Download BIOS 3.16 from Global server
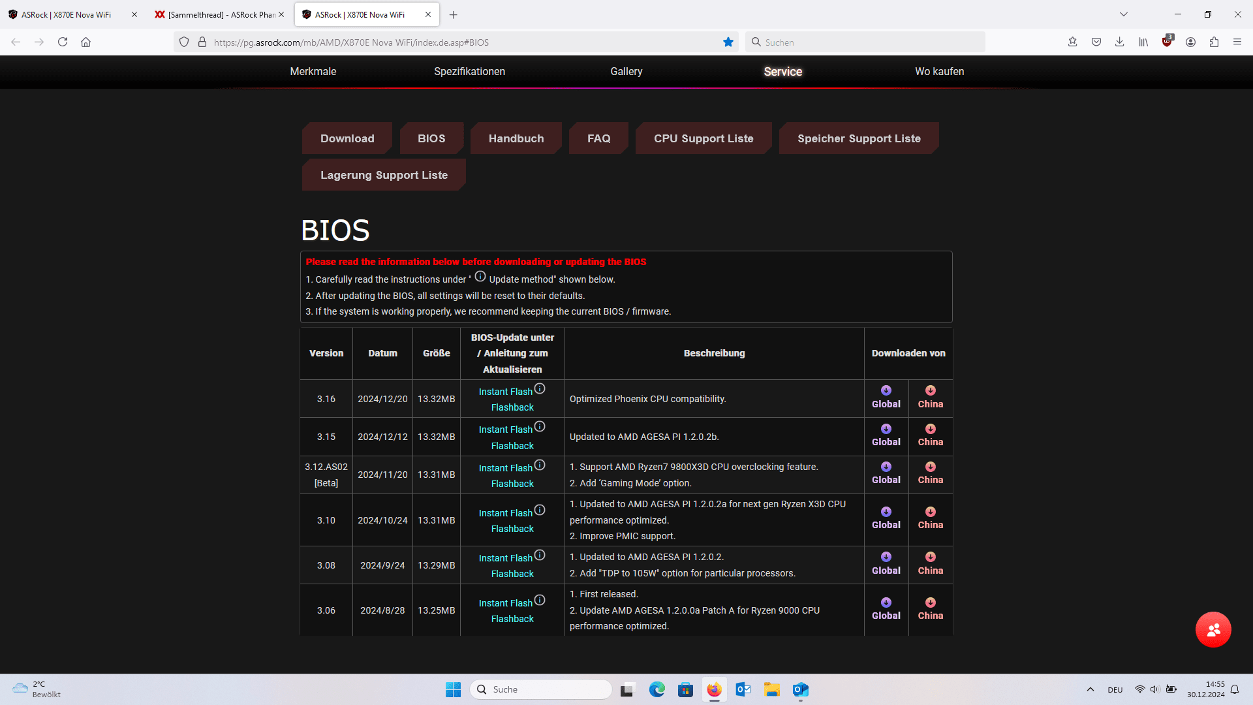Viewport: 1253px width, 705px height. click(886, 398)
